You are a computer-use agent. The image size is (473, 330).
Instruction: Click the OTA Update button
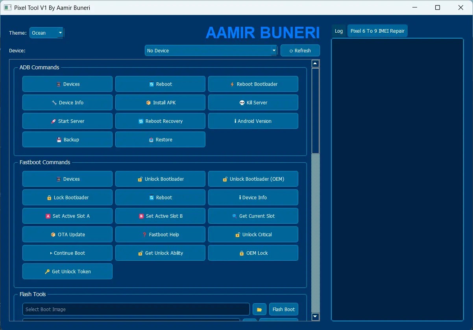point(67,234)
